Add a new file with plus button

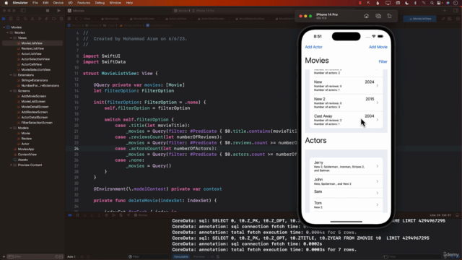tap(4, 257)
